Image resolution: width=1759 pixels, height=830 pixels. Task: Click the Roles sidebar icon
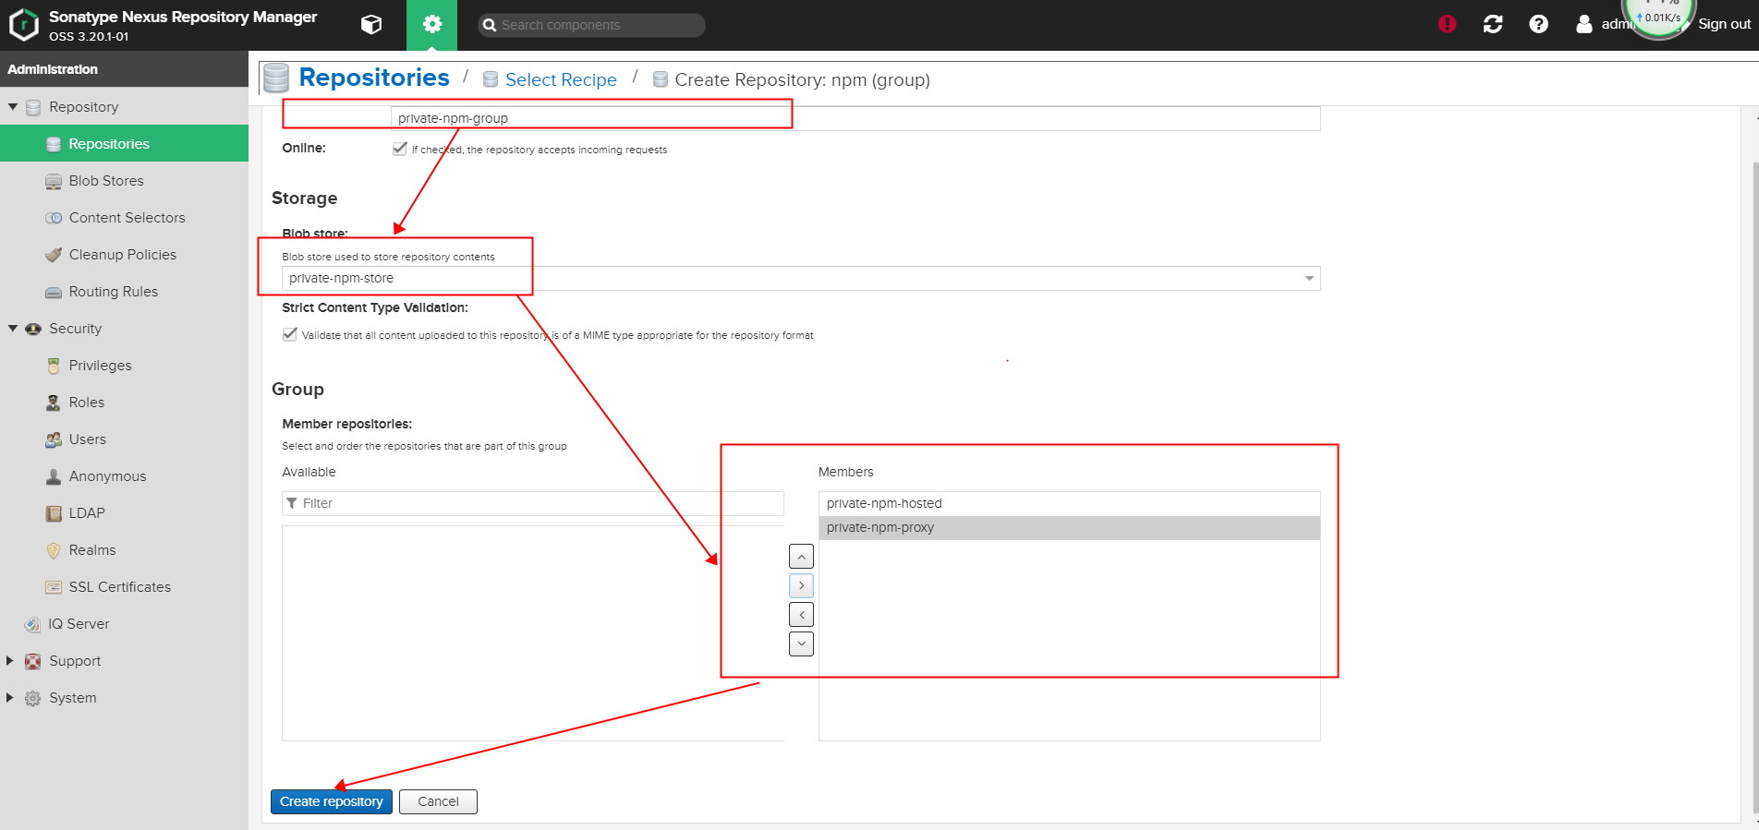point(54,403)
